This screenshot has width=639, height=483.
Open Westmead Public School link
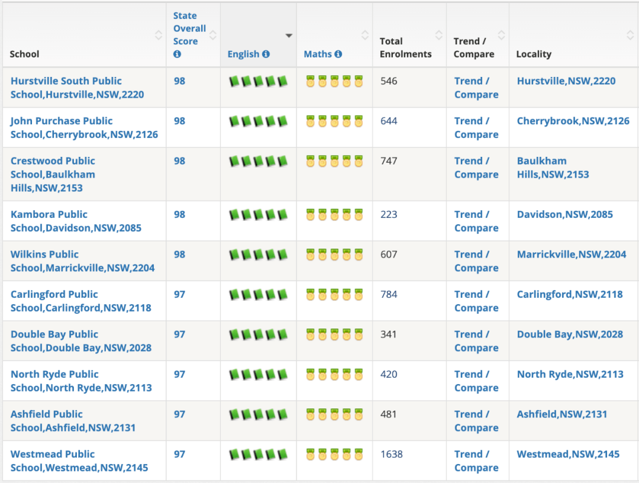tap(79, 461)
